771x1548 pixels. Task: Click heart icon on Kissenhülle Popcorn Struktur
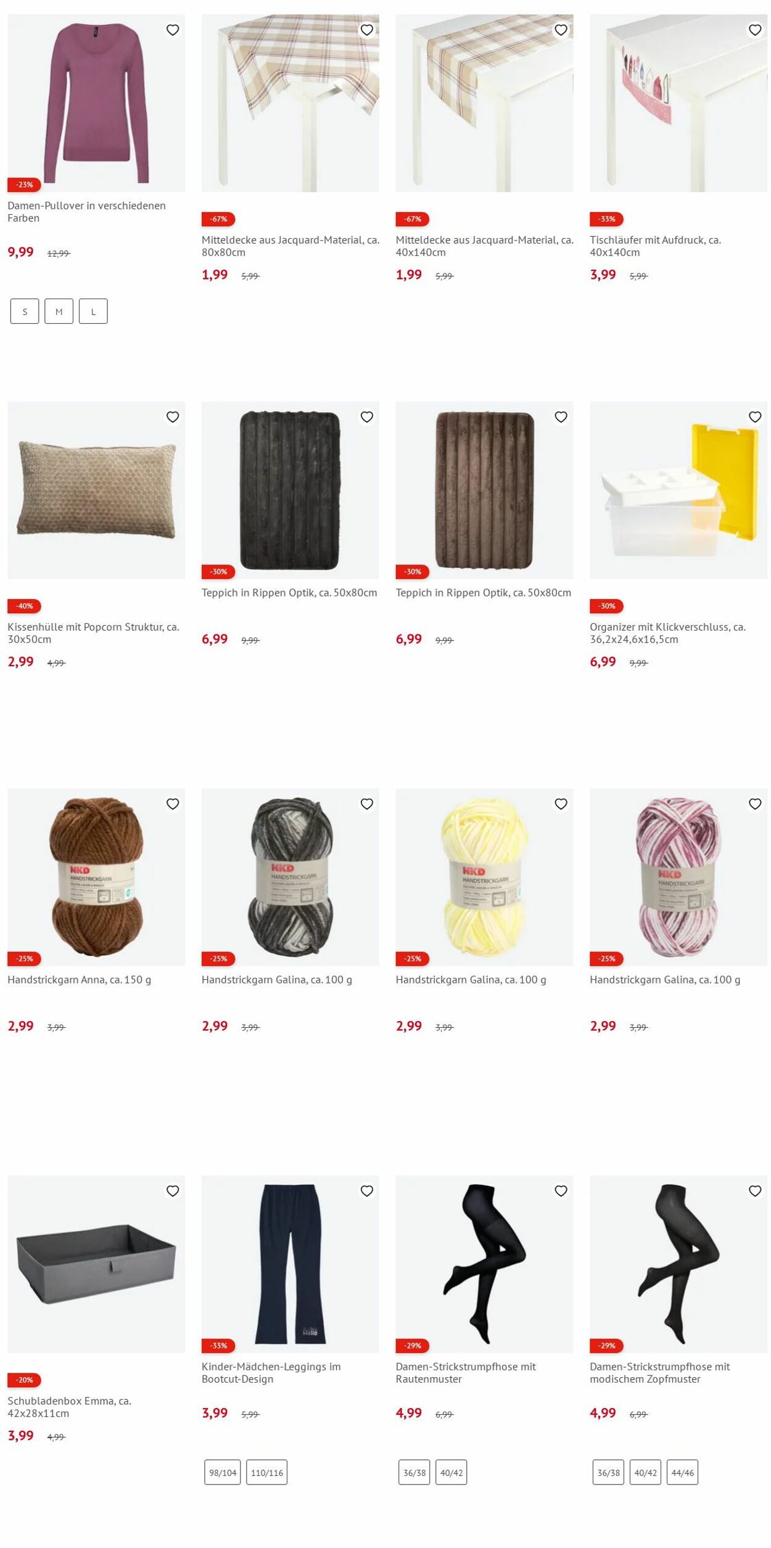(173, 417)
